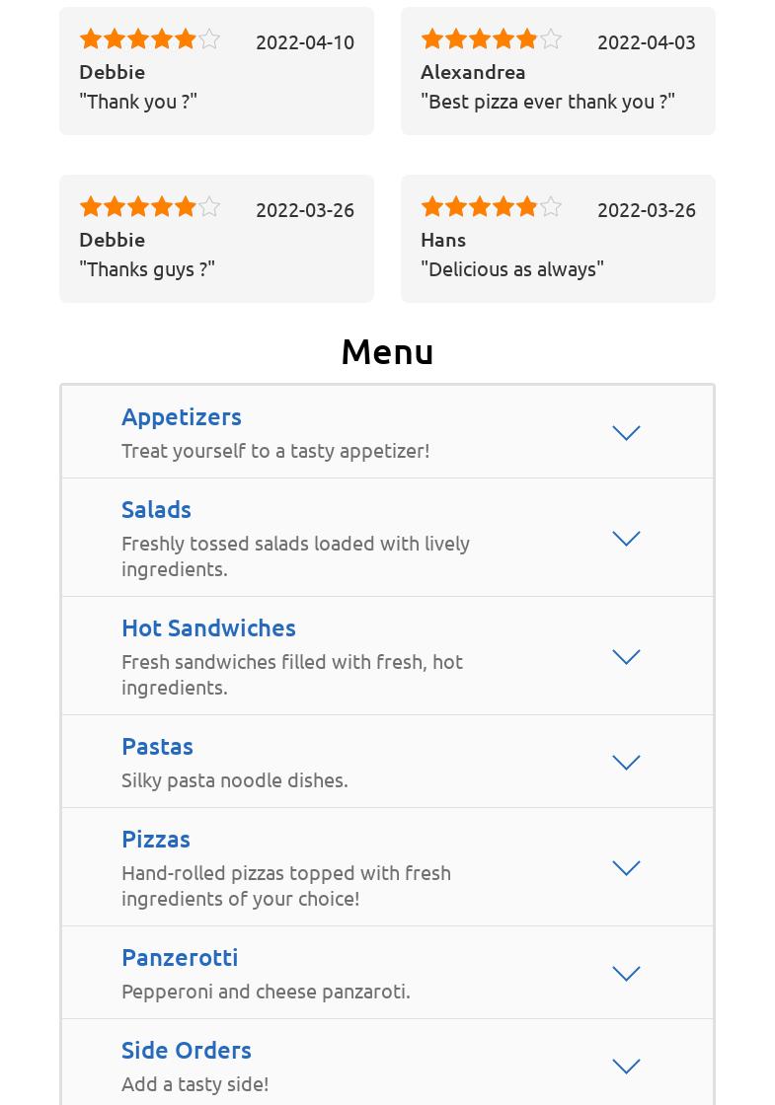
Task: Expand the Panzerotti chevron arrow
Action: tap(626, 973)
